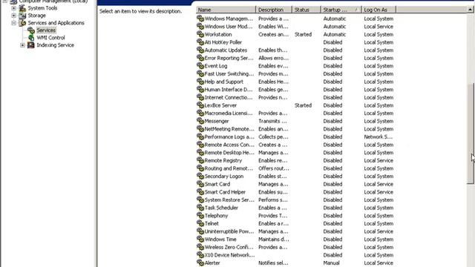Select the Smart Card service name
475x267 pixels.
tap(217, 184)
